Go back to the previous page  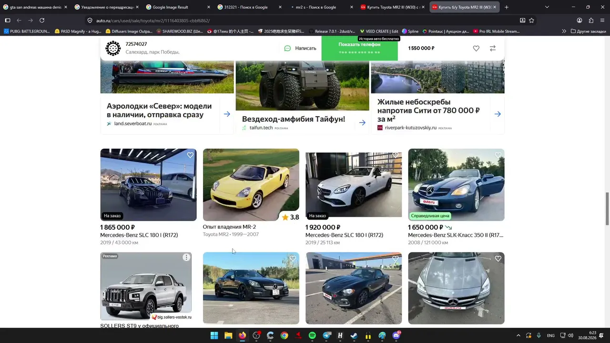pos(19,20)
